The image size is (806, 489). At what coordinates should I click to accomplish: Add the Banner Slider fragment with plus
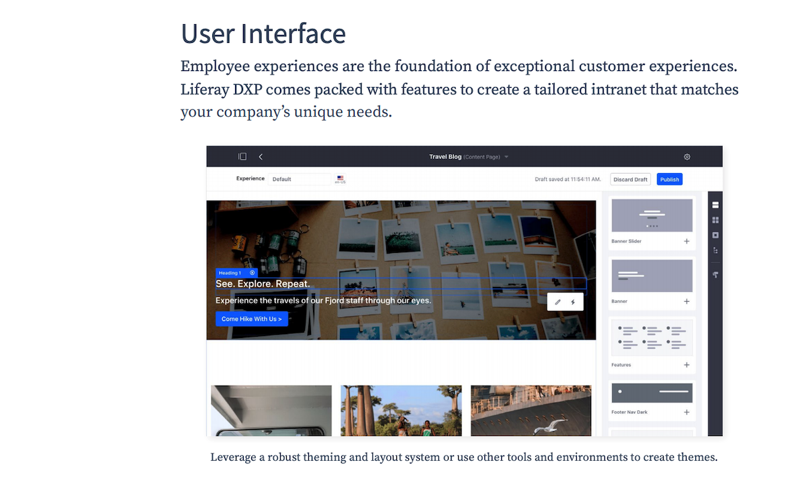click(686, 241)
